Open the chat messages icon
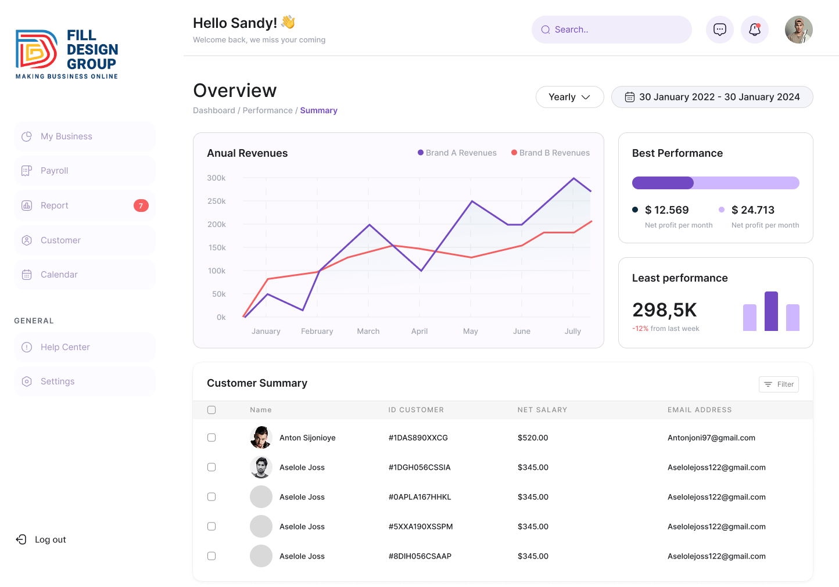Image resolution: width=839 pixels, height=587 pixels. [x=719, y=30]
